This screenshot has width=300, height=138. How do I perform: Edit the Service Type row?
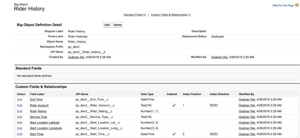point(20,117)
